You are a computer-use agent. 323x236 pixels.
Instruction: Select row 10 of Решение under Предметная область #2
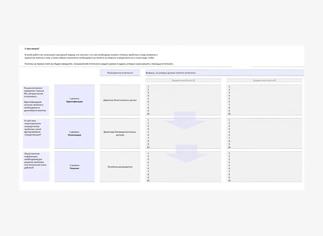pyautogui.click(x=264, y=180)
